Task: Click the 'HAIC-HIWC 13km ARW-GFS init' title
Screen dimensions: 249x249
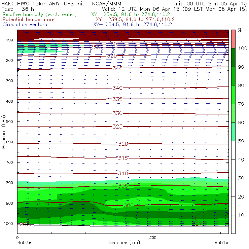Action: pyautogui.click(x=42, y=4)
